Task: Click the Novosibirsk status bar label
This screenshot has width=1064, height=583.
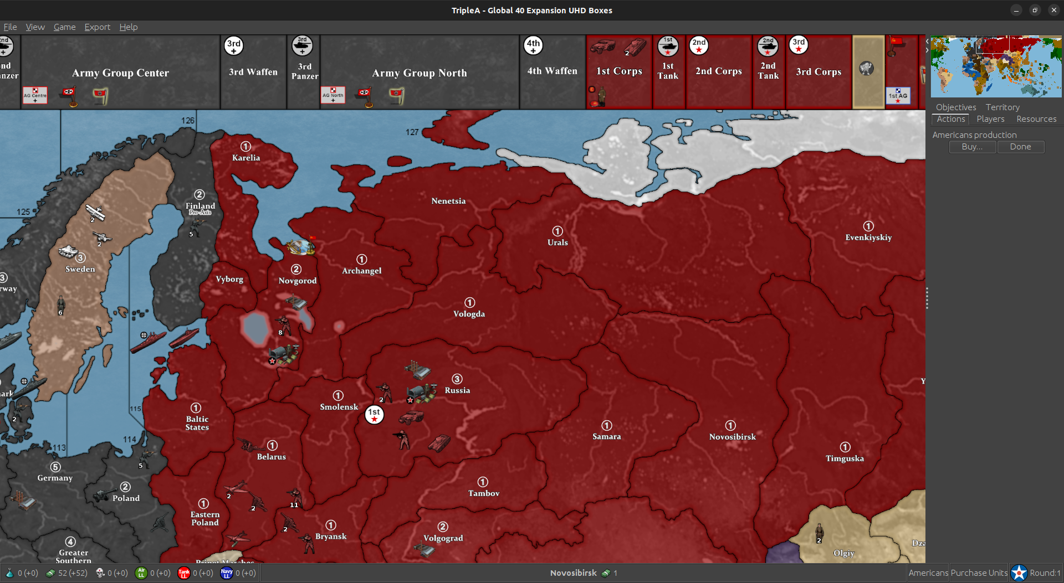Action: point(573,573)
